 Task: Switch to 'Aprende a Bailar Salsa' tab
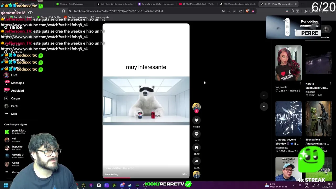238,4
